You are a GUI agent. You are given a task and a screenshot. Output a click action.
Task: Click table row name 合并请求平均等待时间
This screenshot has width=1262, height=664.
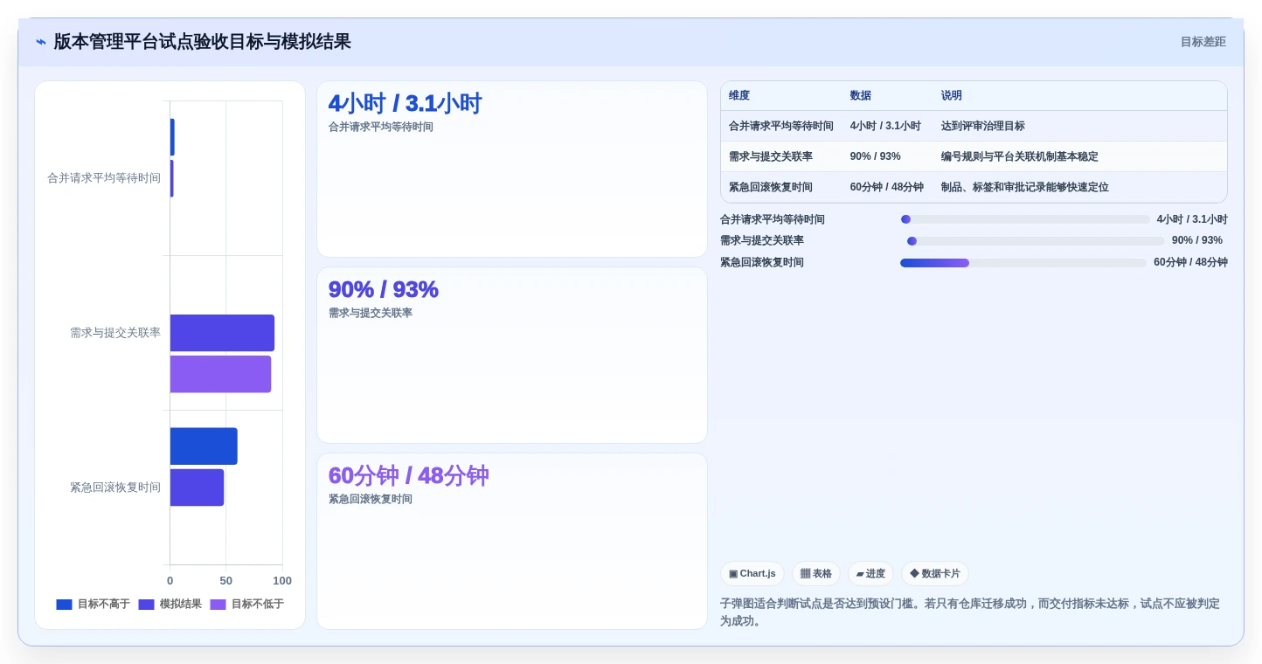coord(781,126)
